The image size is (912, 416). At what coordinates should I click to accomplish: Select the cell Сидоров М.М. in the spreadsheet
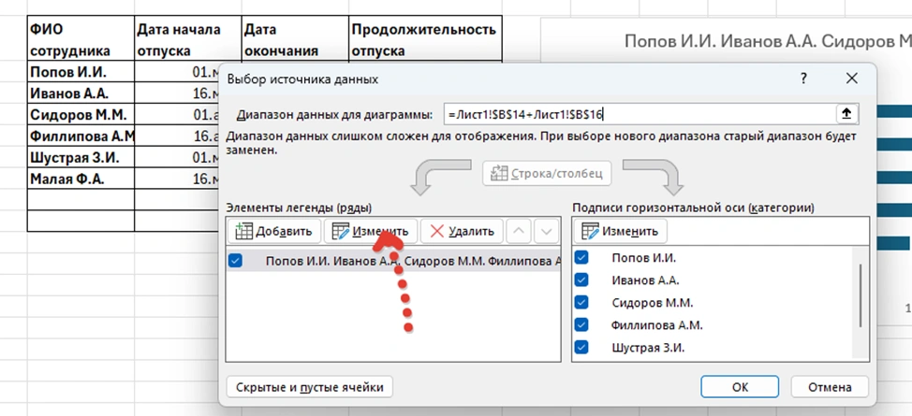point(81,114)
